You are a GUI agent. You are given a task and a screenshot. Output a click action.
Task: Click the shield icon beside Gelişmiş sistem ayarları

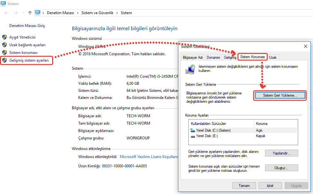pyautogui.click(x=5, y=60)
